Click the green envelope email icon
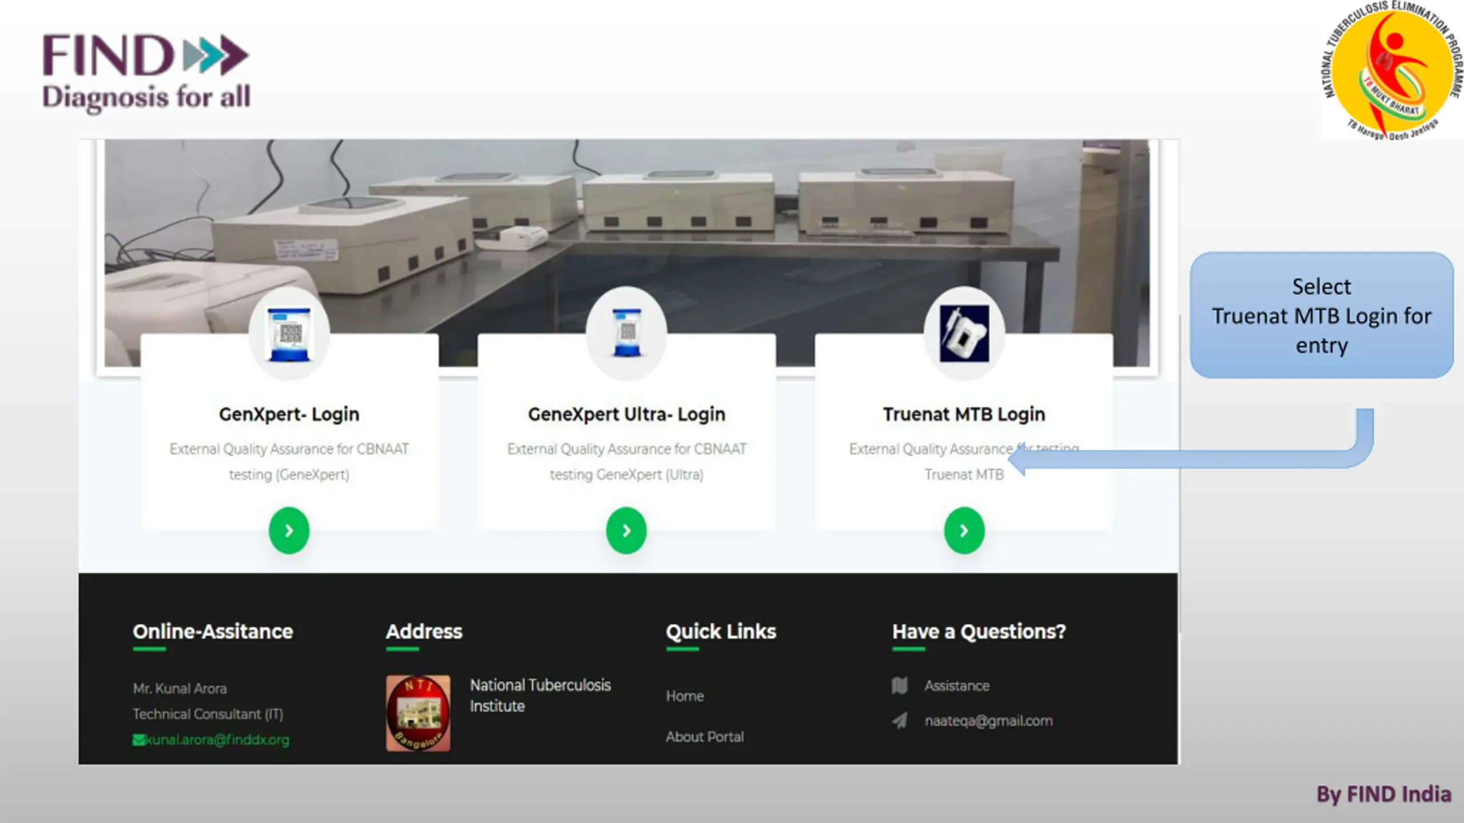 [x=139, y=740]
